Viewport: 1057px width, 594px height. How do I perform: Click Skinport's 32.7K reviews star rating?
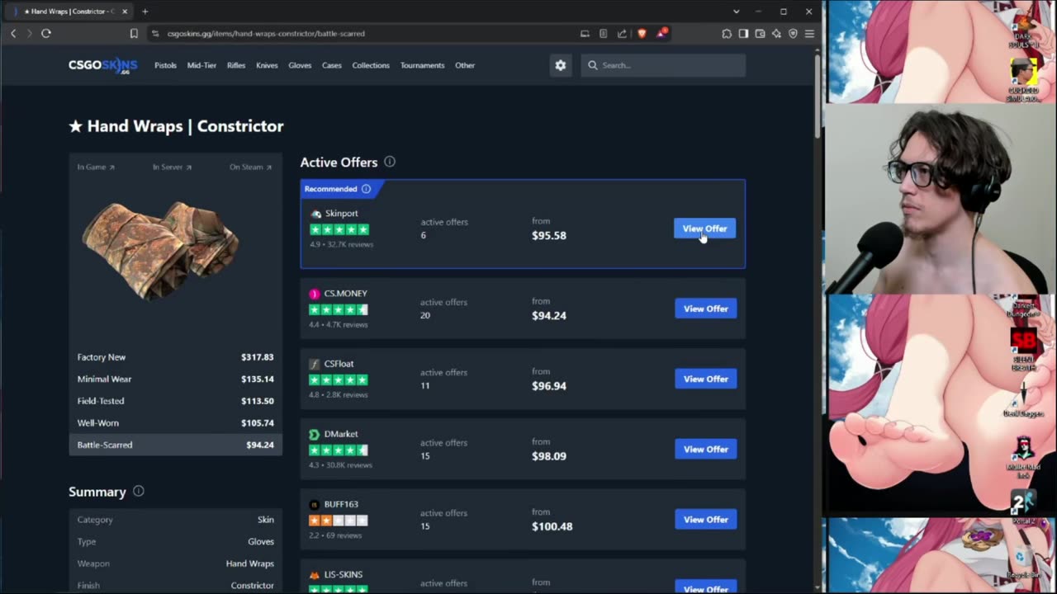click(339, 229)
